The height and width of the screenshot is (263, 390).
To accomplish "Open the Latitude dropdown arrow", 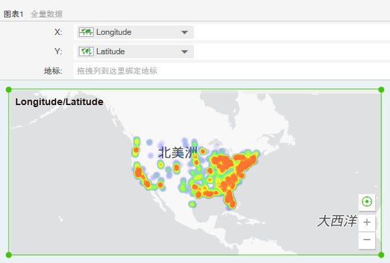I will [185, 52].
